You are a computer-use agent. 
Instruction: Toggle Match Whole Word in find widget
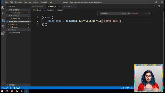point(125,14)
